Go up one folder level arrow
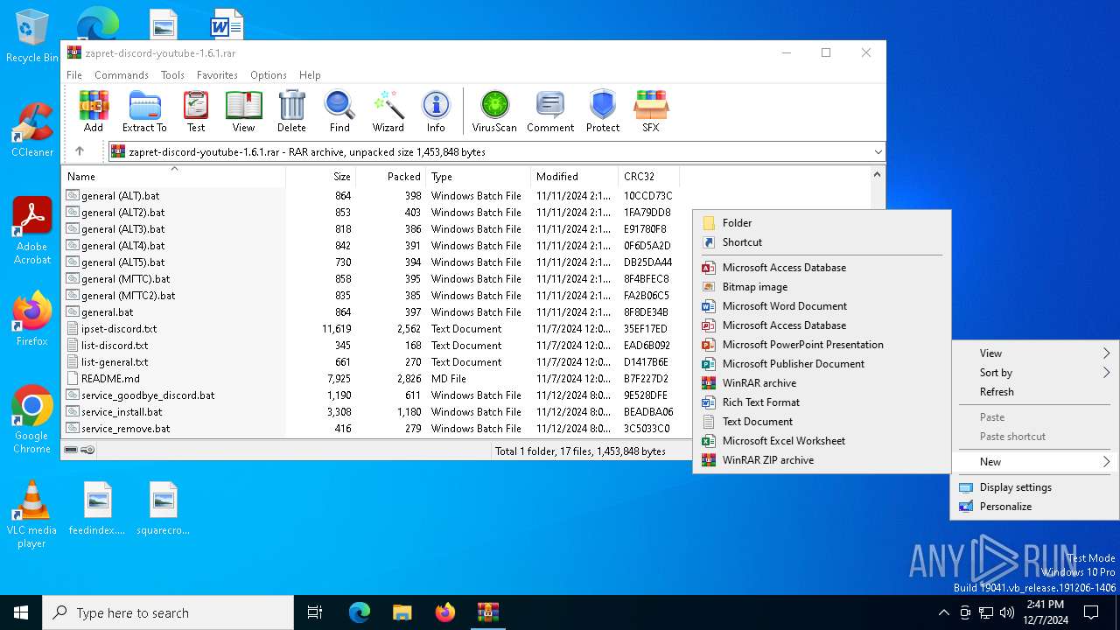Screen dimensions: 1120x630 80,151
